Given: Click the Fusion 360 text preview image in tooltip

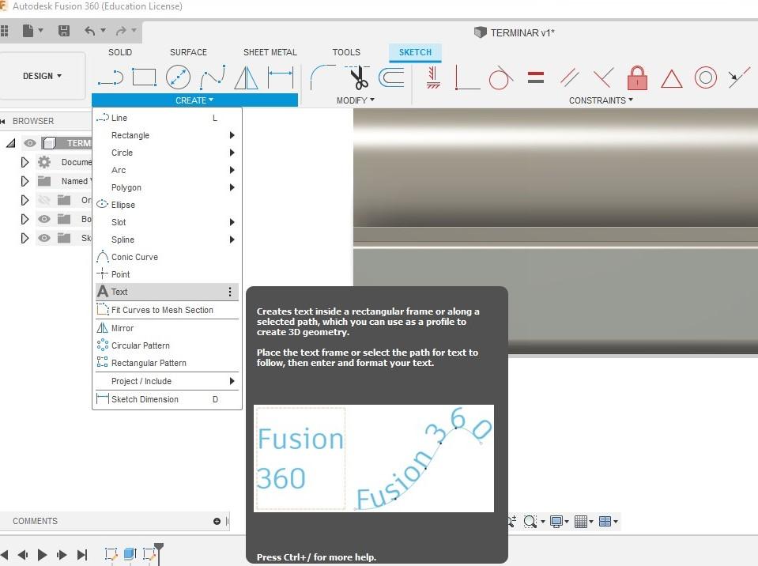Looking at the screenshot, I should [x=374, y=458].
